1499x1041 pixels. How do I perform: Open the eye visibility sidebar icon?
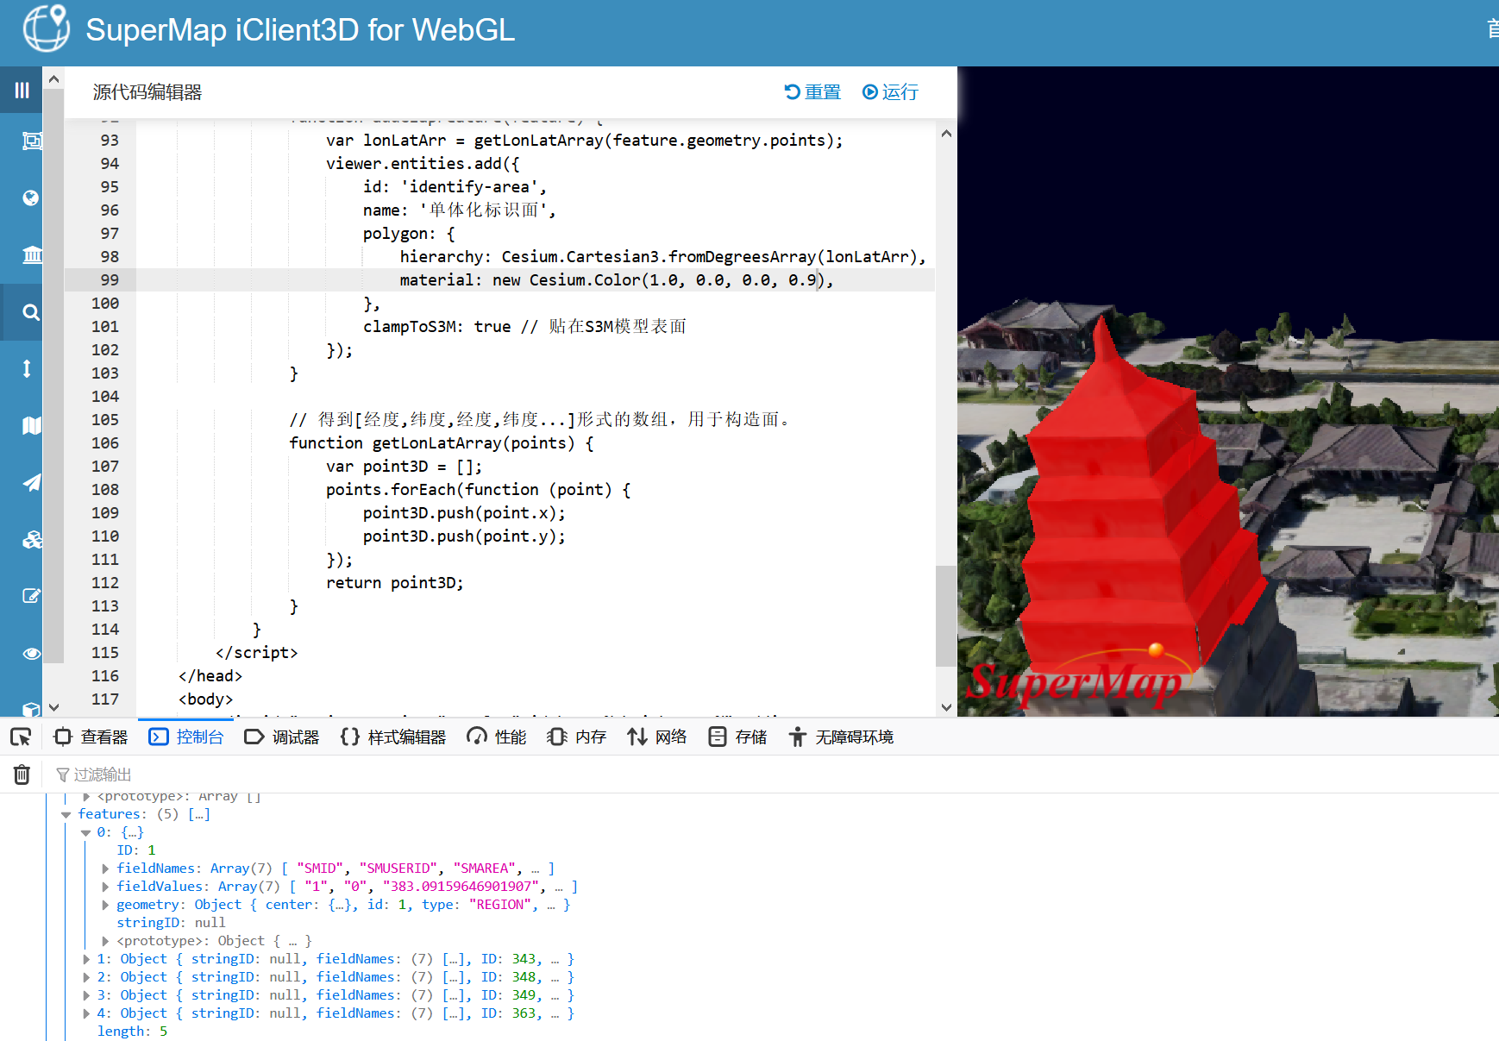pos(32,654)
